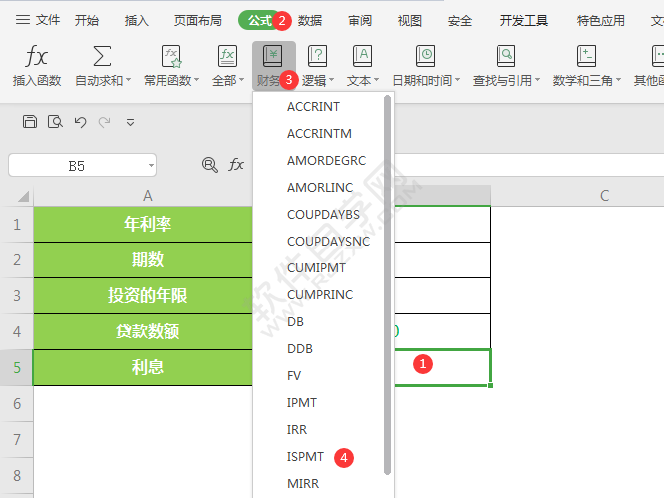
Task: Switch to the 特色应用 tab
Action: point(600,20)
